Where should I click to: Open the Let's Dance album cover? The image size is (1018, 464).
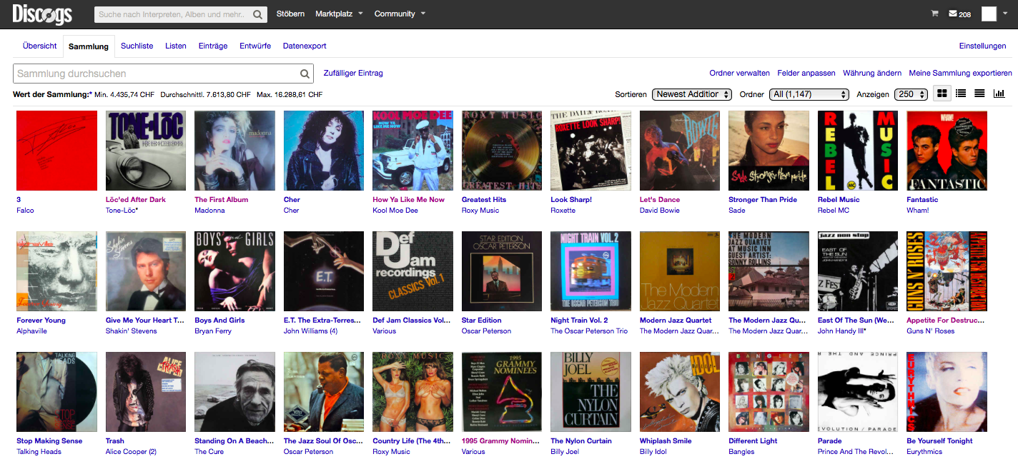pyautogui.click(x=680, y=151)
